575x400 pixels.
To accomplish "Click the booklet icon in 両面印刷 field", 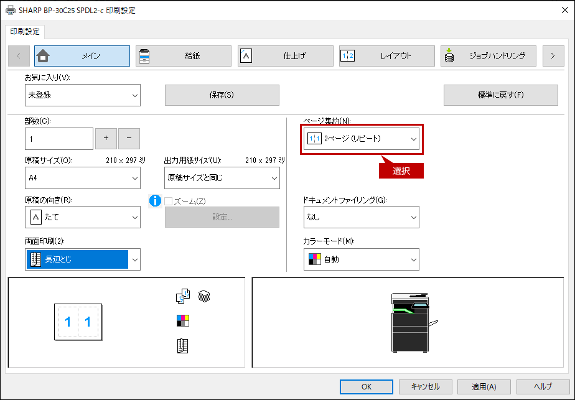I will point(35,259).
